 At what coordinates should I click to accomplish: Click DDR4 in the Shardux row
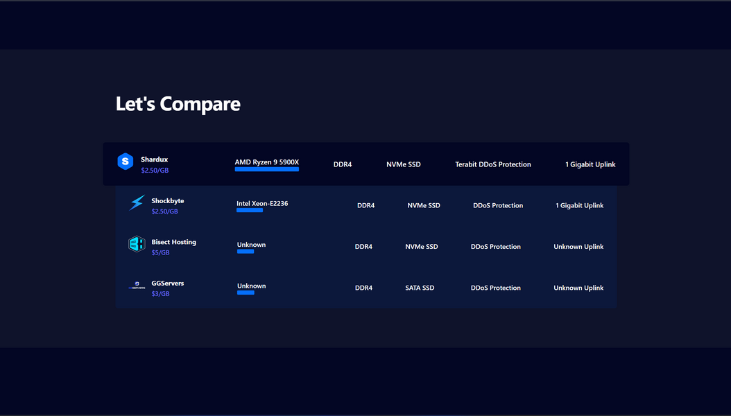pyautogui.click(x=343, y=164)
